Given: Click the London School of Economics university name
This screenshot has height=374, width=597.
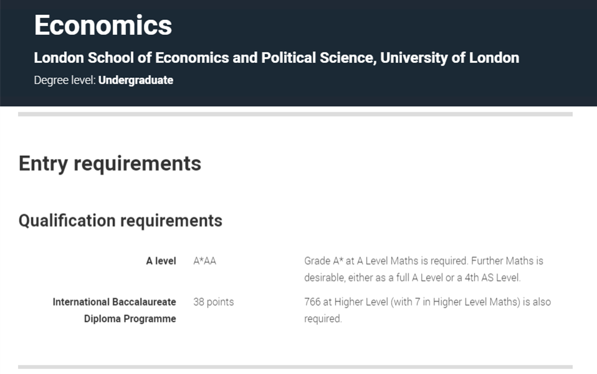Looking at the screenshot, I should tap(277, 58).
